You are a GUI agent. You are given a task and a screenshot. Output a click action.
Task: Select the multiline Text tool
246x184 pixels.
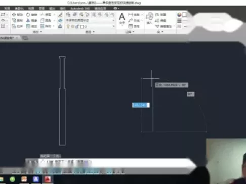point(122,19)
